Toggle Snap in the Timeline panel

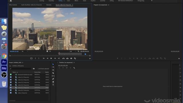pyautogui.click(x=63, y=68)
